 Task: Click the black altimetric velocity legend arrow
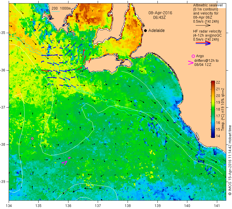(x=203, y=26)
